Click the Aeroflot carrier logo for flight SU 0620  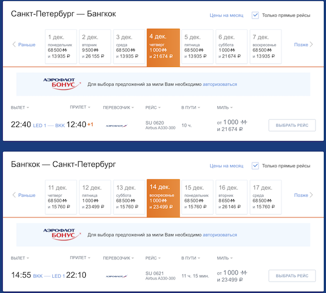[x=114, y=126]
